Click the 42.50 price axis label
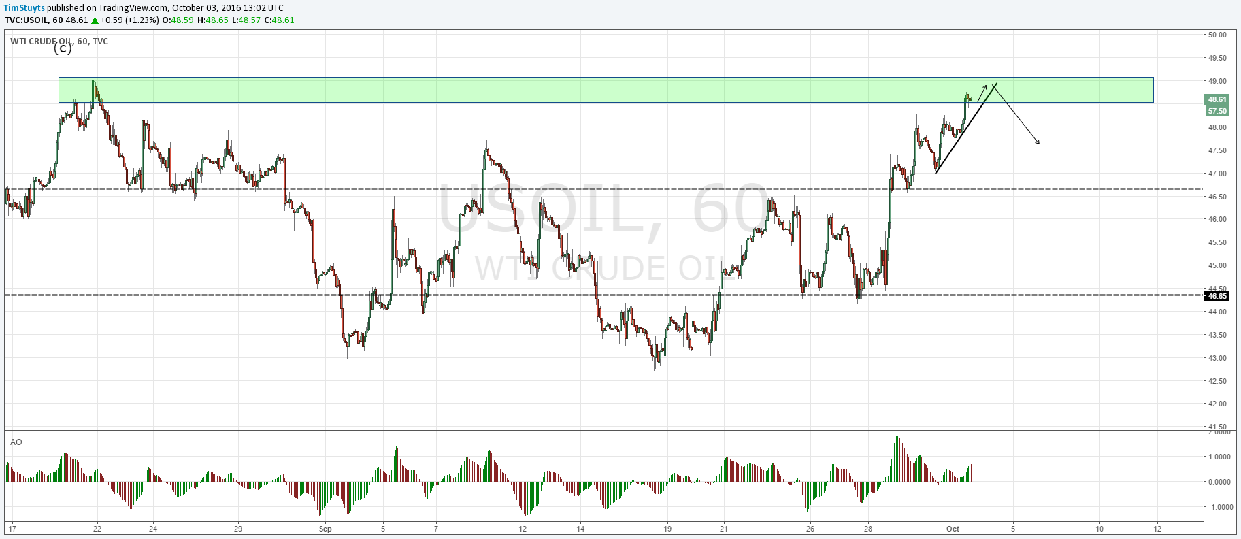Screen dimensions: 1241x539 1217,381
